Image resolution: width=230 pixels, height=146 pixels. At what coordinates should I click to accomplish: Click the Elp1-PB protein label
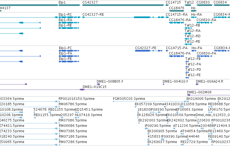(x=65, y=59)
